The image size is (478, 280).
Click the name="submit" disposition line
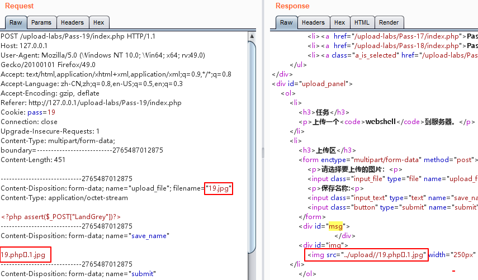[78, 274]
